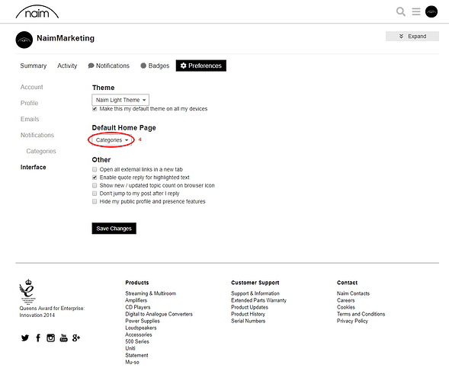Open Naim's Instagram page icon

[x=50, y=338]
